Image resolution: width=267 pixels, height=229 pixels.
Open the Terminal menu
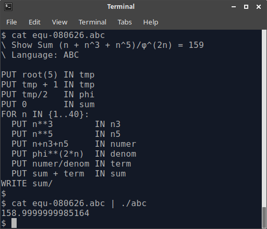[x=93, y=22]
